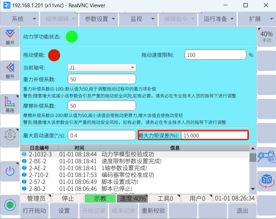Click the downward expand (展开) icon

click(10, 36)
